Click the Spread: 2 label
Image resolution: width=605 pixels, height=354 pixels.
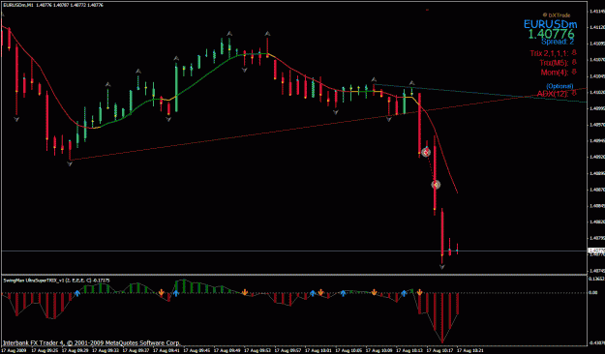click(x=558, y=42)
